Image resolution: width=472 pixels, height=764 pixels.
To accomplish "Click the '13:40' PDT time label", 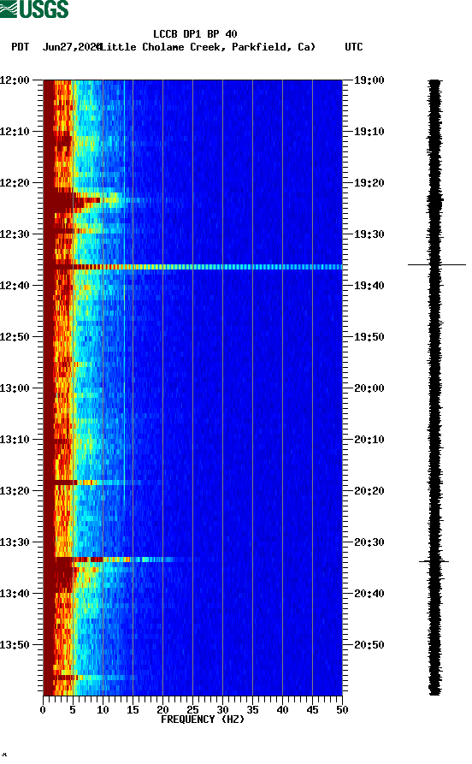I will (15, 594).
